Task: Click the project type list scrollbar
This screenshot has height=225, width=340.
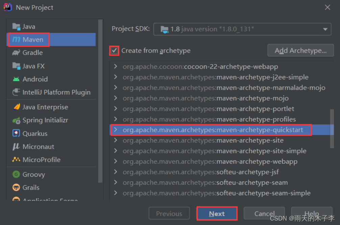Action: (x=100, y=101)
